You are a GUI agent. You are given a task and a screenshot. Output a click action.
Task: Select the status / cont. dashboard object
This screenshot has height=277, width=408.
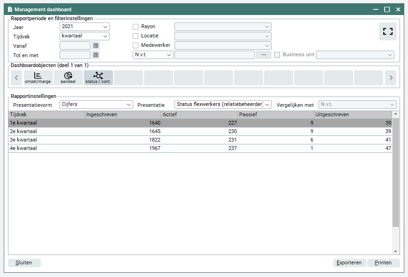pos(98,78)
